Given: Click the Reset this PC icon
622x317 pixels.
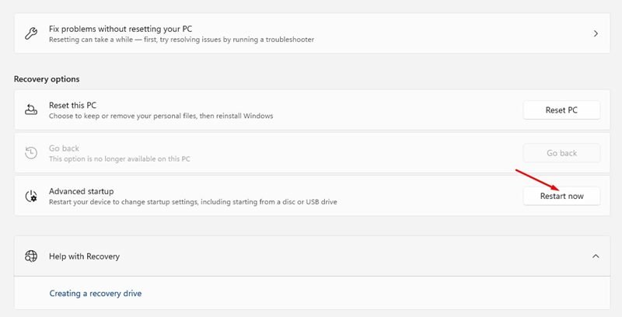Looking at the screenshot, I should [x=31, y=110].
